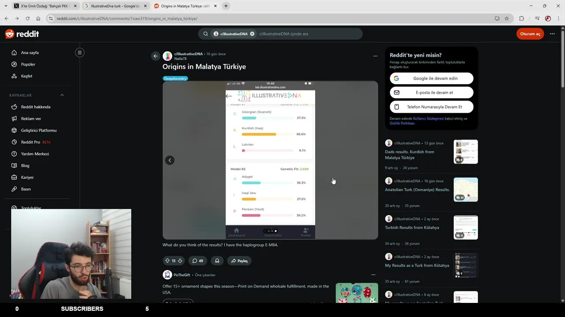The image size is (565, 317).
Task: Open a new browser tab
Action: click(x=226, y=6)
